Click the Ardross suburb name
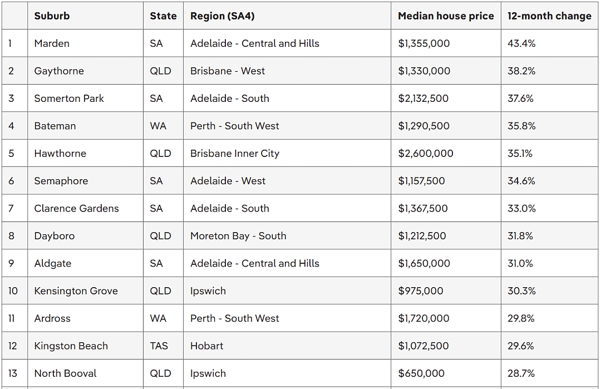Viewport: 601px width, 389px height. coord(52,318)
